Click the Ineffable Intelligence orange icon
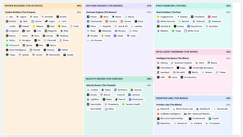243x137 pixels. click(x=158, y=114)
